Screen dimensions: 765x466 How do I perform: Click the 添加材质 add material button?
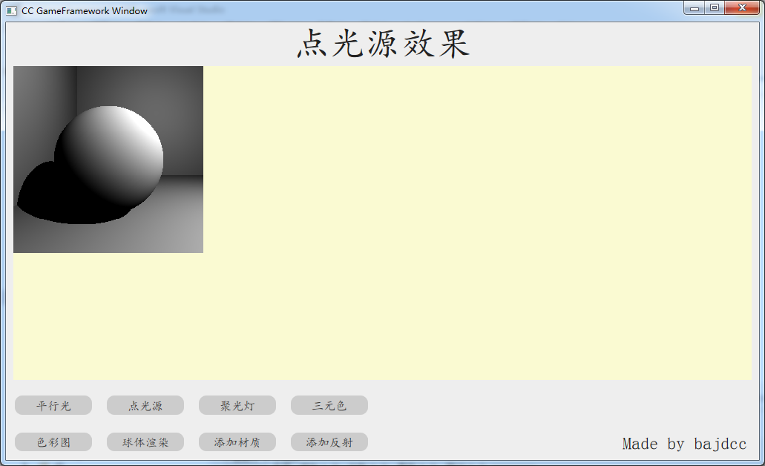tap(237, 442)
